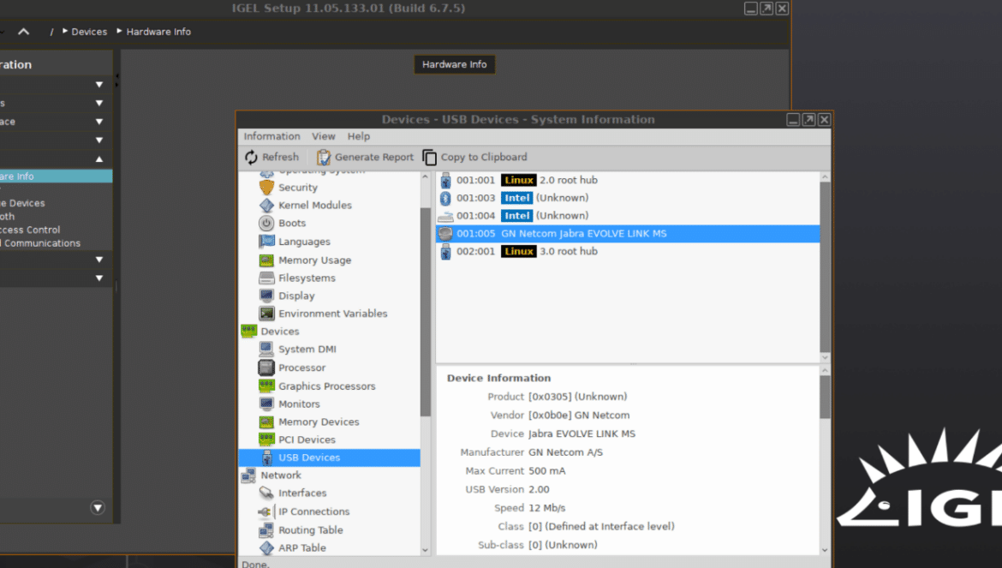
Task: Click the Hardware Info button in IGEL Setup
Action: pyautogui.click(x=455, y=64)
